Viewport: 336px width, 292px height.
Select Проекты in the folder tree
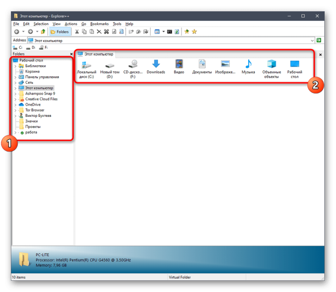33,127
